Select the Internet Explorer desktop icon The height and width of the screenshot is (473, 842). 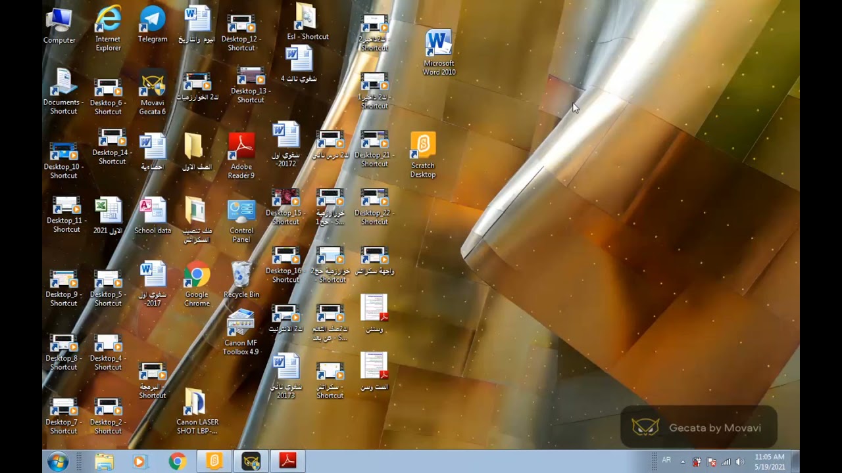click(x=108, y=28)
